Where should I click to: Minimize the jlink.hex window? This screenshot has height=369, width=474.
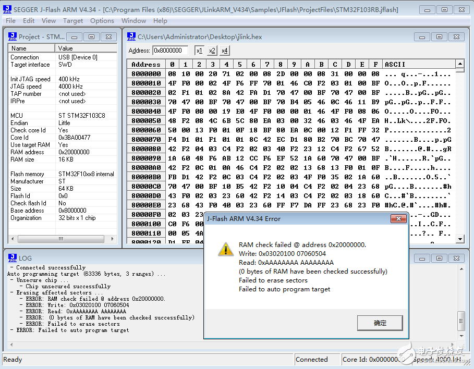pyautogui.click(x=422, y=37)
